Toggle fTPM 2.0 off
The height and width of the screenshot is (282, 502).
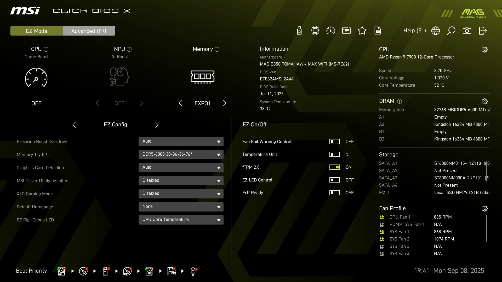[334, 167]
